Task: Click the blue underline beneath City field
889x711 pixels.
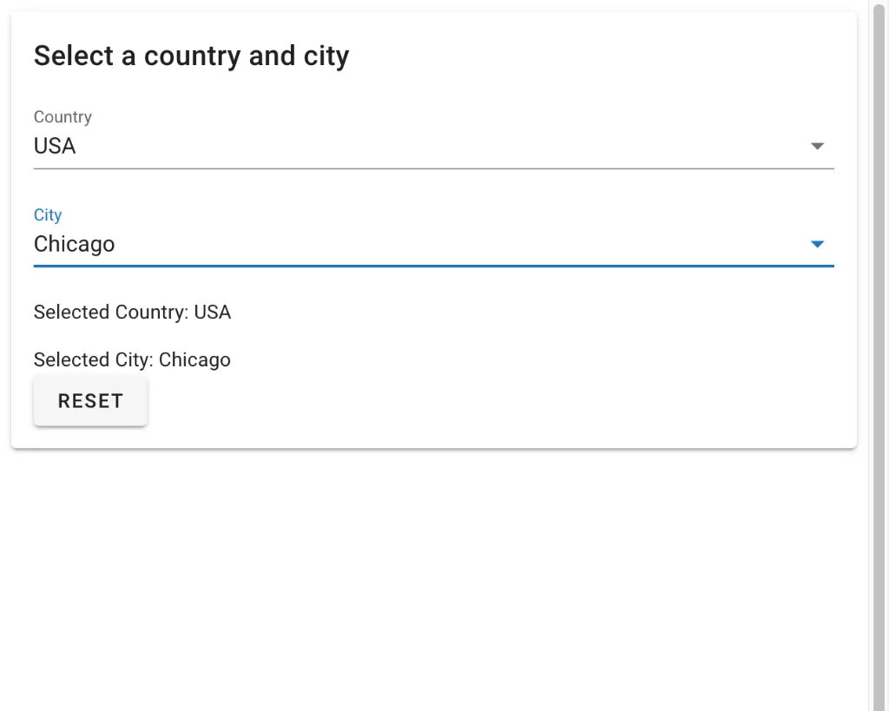Action: [x=432, y=266]
